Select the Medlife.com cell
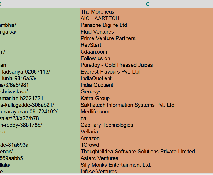The image size is (213, 175). 146,112
